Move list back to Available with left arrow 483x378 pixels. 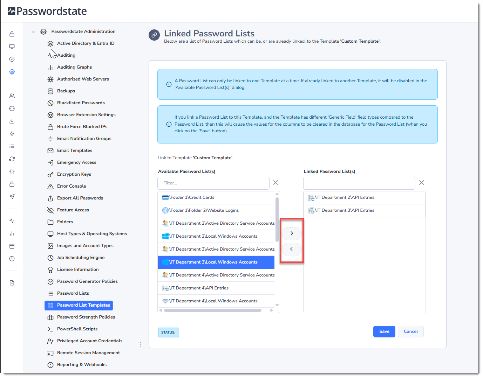(x=292, y=249)
